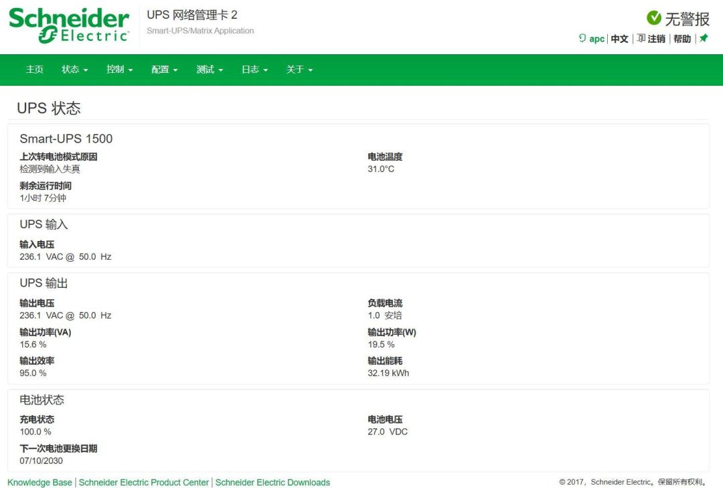Click the 19.5 % output watts value

coord(381,345)
